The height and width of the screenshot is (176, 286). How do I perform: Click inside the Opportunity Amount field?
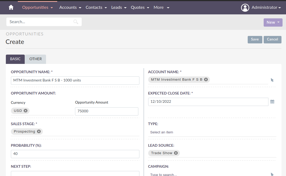point(106,111)
